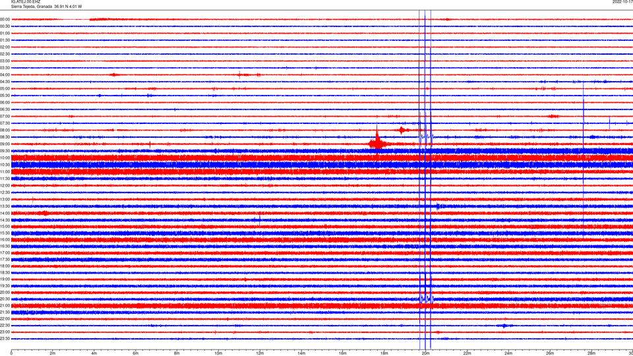633x356 pixels.
Task: Select the 16:00 trace time label
Action: tap(5, 240)
